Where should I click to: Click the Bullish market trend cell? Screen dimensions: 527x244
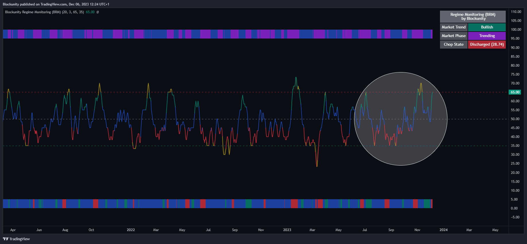pos(487,27)
